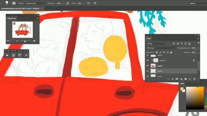Select the Слои panel tab
This screenshot has width=207, height=116.
point(148,38)
